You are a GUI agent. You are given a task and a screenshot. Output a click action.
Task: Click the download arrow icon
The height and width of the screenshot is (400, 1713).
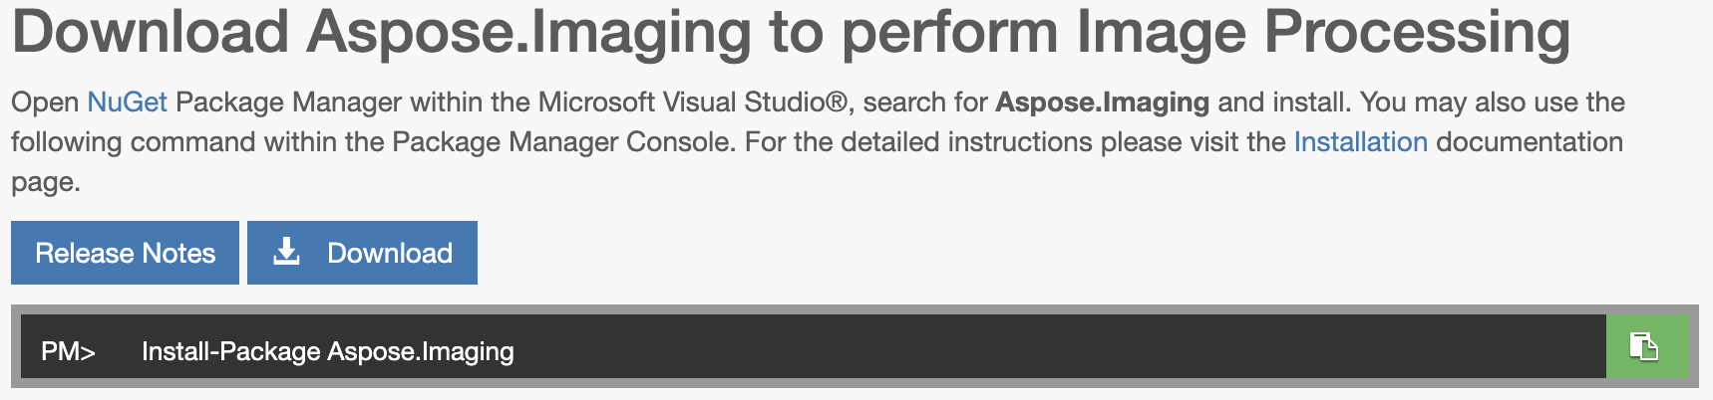(287, 252)
